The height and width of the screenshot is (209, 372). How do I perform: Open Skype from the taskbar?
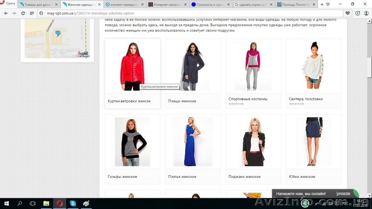[x=73, y=203]
